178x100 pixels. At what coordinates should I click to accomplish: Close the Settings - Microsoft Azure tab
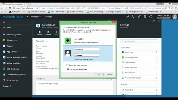tap(25, 4)
